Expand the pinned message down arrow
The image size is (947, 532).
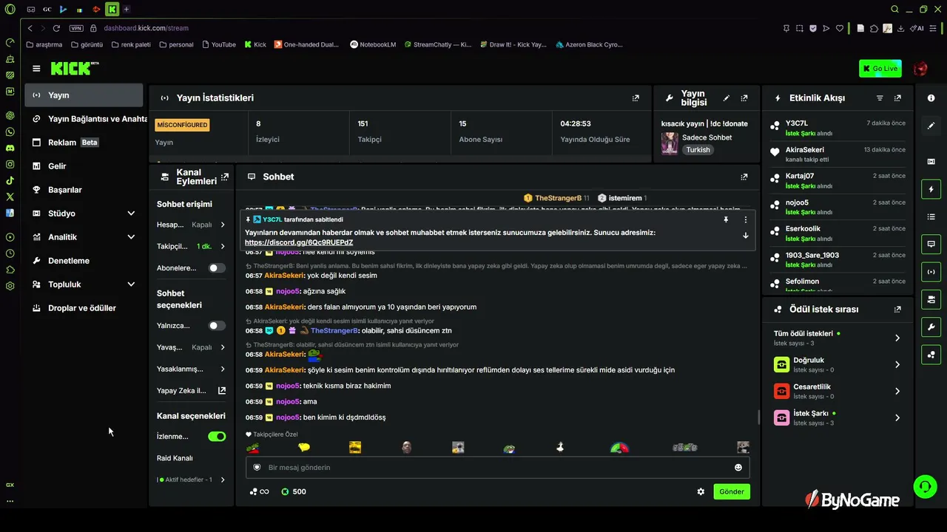coord(745,236)
